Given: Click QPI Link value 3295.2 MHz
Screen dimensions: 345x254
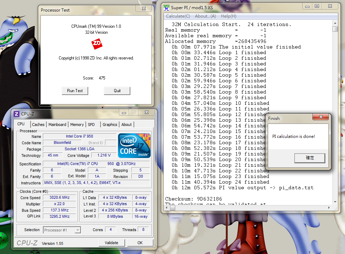Looking at the screenshot, I should 59,216.
